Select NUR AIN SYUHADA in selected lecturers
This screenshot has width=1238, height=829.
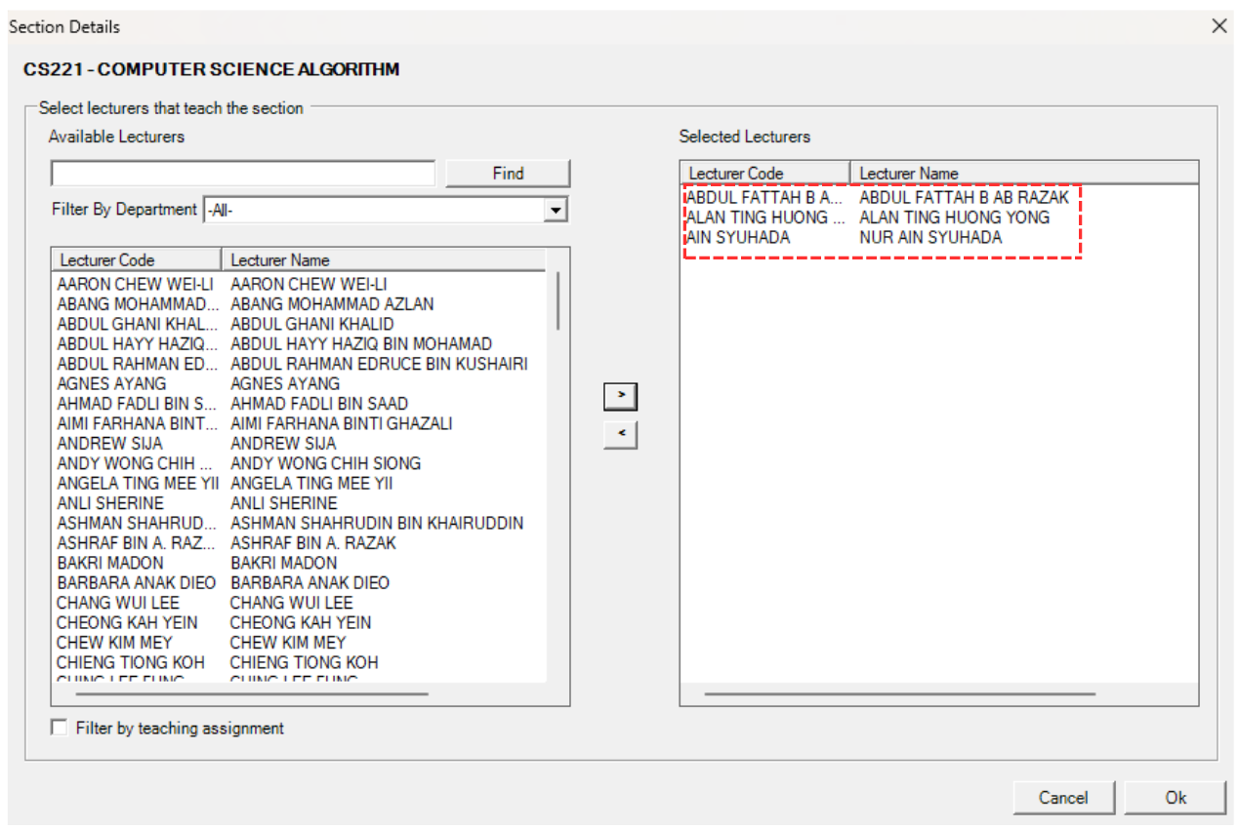(x=929, y=237)
